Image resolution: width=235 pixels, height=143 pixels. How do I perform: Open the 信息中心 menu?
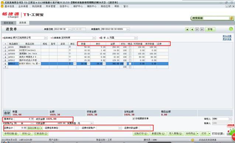click(64, 6)
